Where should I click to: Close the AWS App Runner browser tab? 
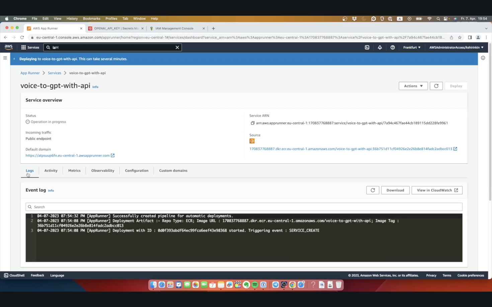point(81,28)
